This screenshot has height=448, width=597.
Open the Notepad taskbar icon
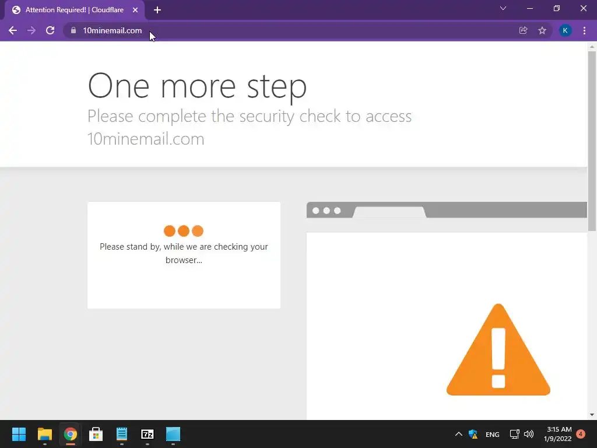(x=122, y=434)
